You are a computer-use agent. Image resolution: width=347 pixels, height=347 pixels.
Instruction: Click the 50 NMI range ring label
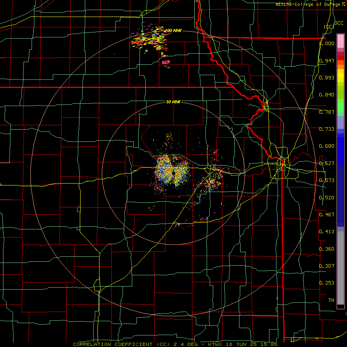[173, 102]
